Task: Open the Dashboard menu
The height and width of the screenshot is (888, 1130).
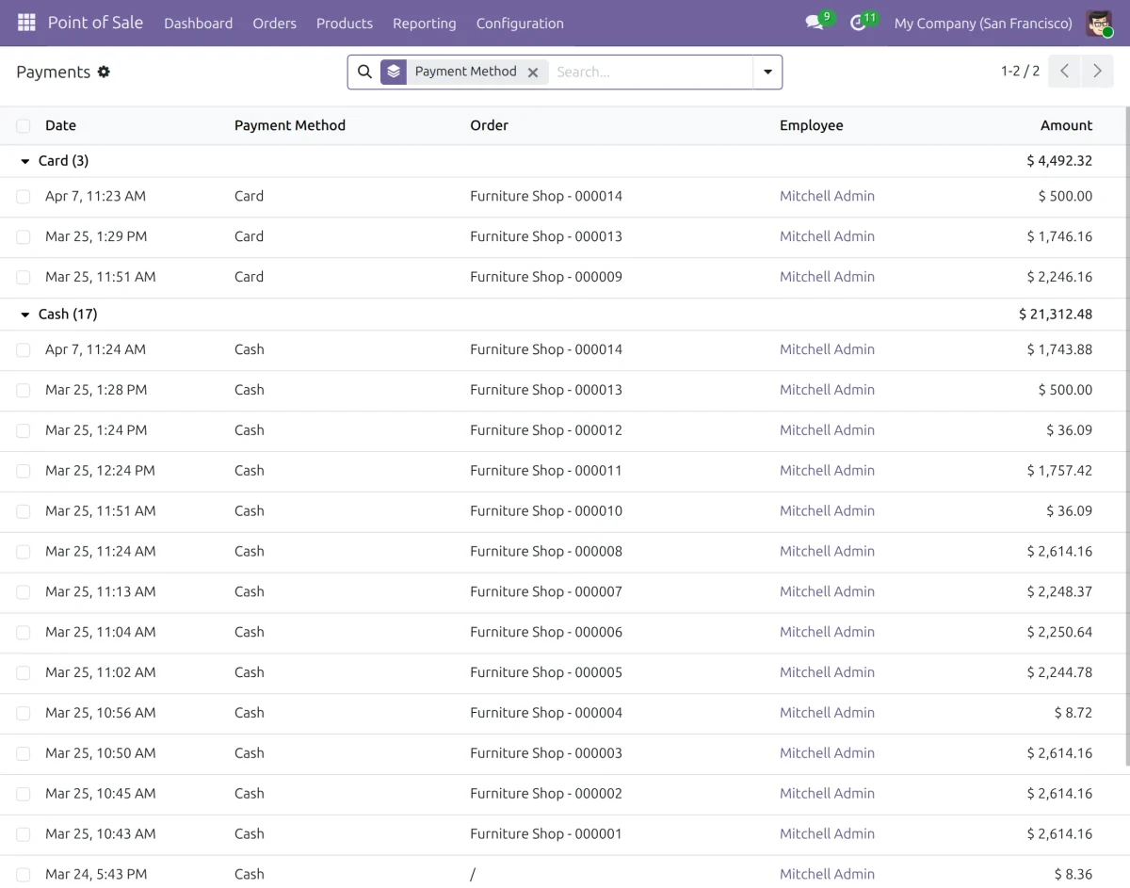Action: [198, 24]
